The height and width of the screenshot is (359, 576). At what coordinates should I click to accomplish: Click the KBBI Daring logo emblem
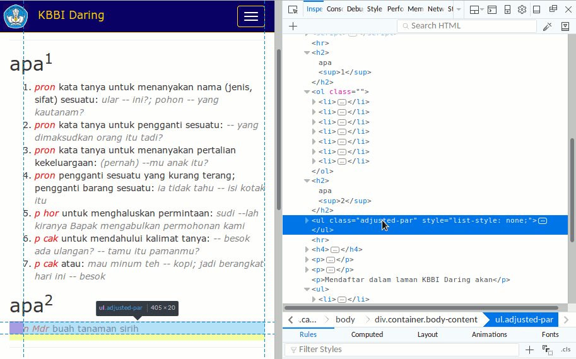click(x=15, y=16)
